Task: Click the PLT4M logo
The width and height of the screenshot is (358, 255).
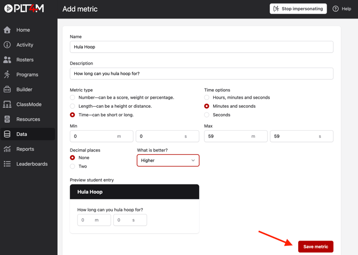Action: coord(24,9)
